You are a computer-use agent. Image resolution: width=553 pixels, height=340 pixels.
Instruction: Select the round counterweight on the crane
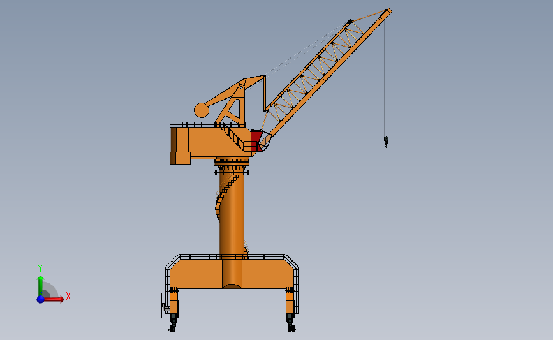202,110
